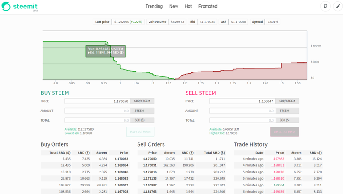Click the buy total input field
This screenshot has width=343, height=194.
[x=97, y=120]
